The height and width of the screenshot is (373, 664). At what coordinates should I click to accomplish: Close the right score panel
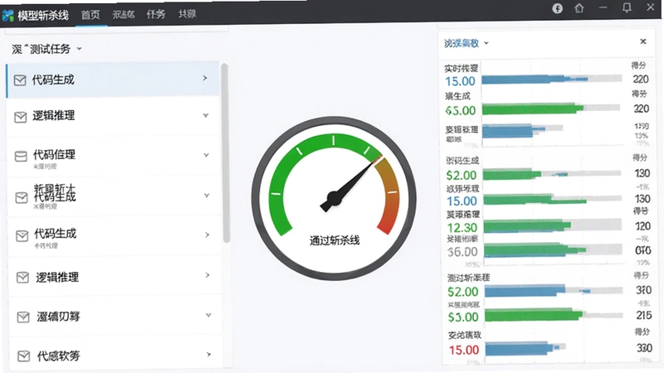(x=643, y=41)
